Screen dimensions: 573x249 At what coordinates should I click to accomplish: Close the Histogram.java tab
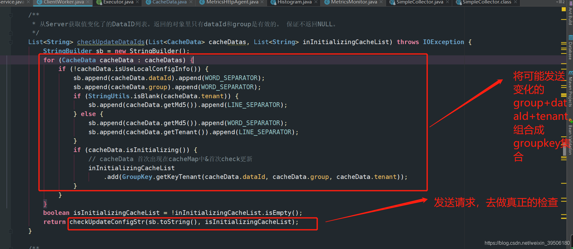pos(316,2)
